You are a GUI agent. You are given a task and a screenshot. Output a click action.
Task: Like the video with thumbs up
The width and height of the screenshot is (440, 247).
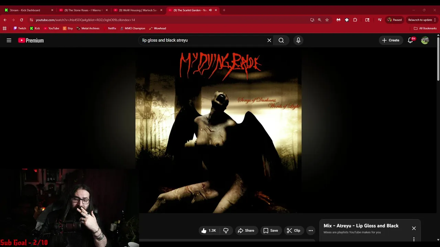click(204, 231)
